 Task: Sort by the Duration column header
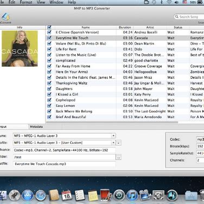(125, 28)
